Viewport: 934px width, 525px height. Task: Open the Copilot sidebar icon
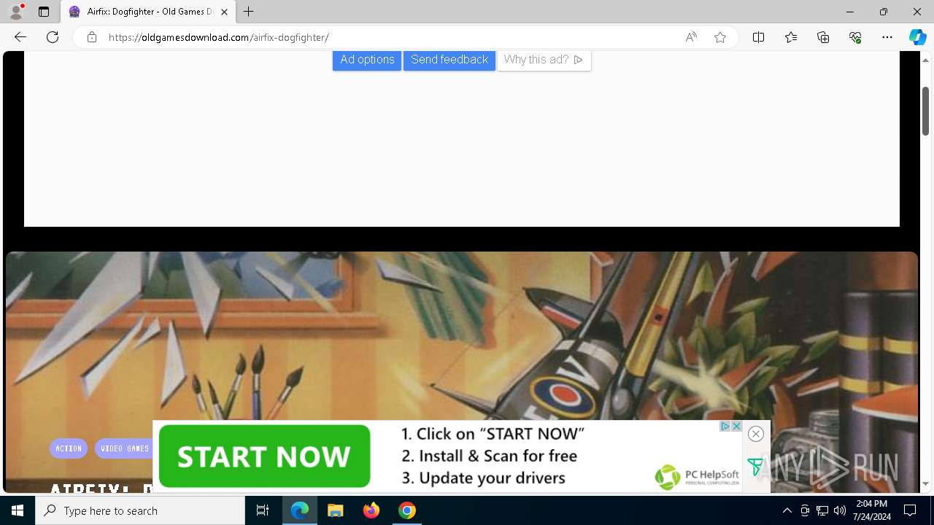pos(917,37)
